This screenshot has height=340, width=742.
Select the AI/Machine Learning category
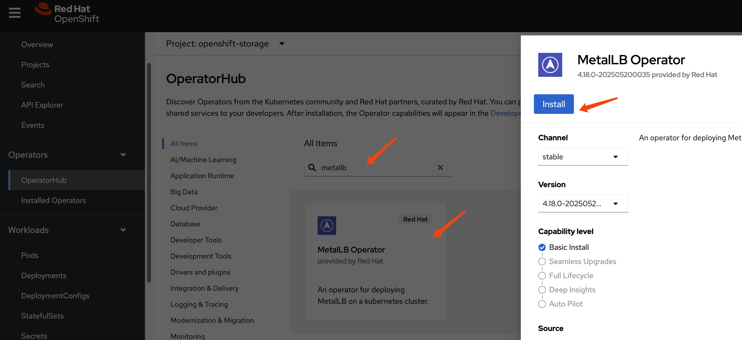(203, 160)
